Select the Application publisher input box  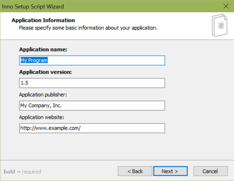(92, 106)
